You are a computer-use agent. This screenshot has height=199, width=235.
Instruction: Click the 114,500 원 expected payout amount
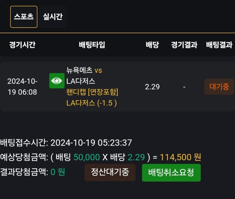[180, 157]
